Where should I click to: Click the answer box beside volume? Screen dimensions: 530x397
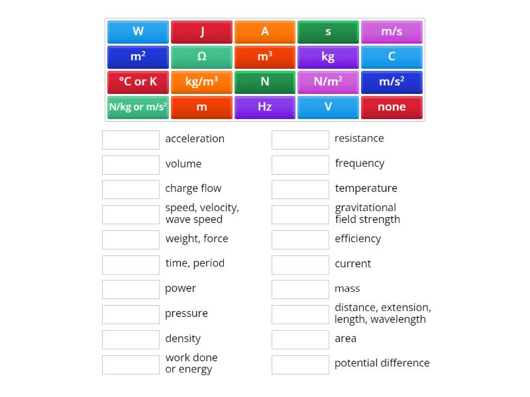[x=131, y=164]
